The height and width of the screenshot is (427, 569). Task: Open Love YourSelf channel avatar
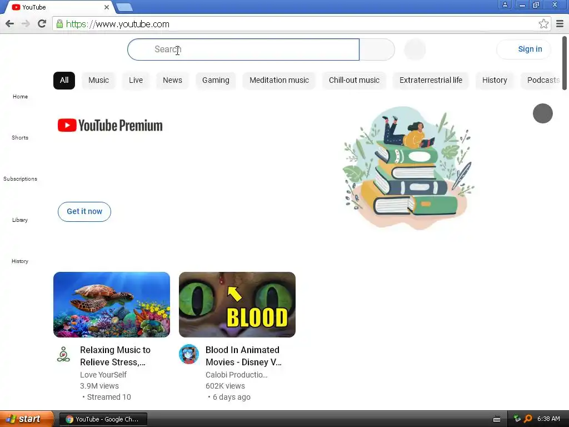click(x=63, y=354)
